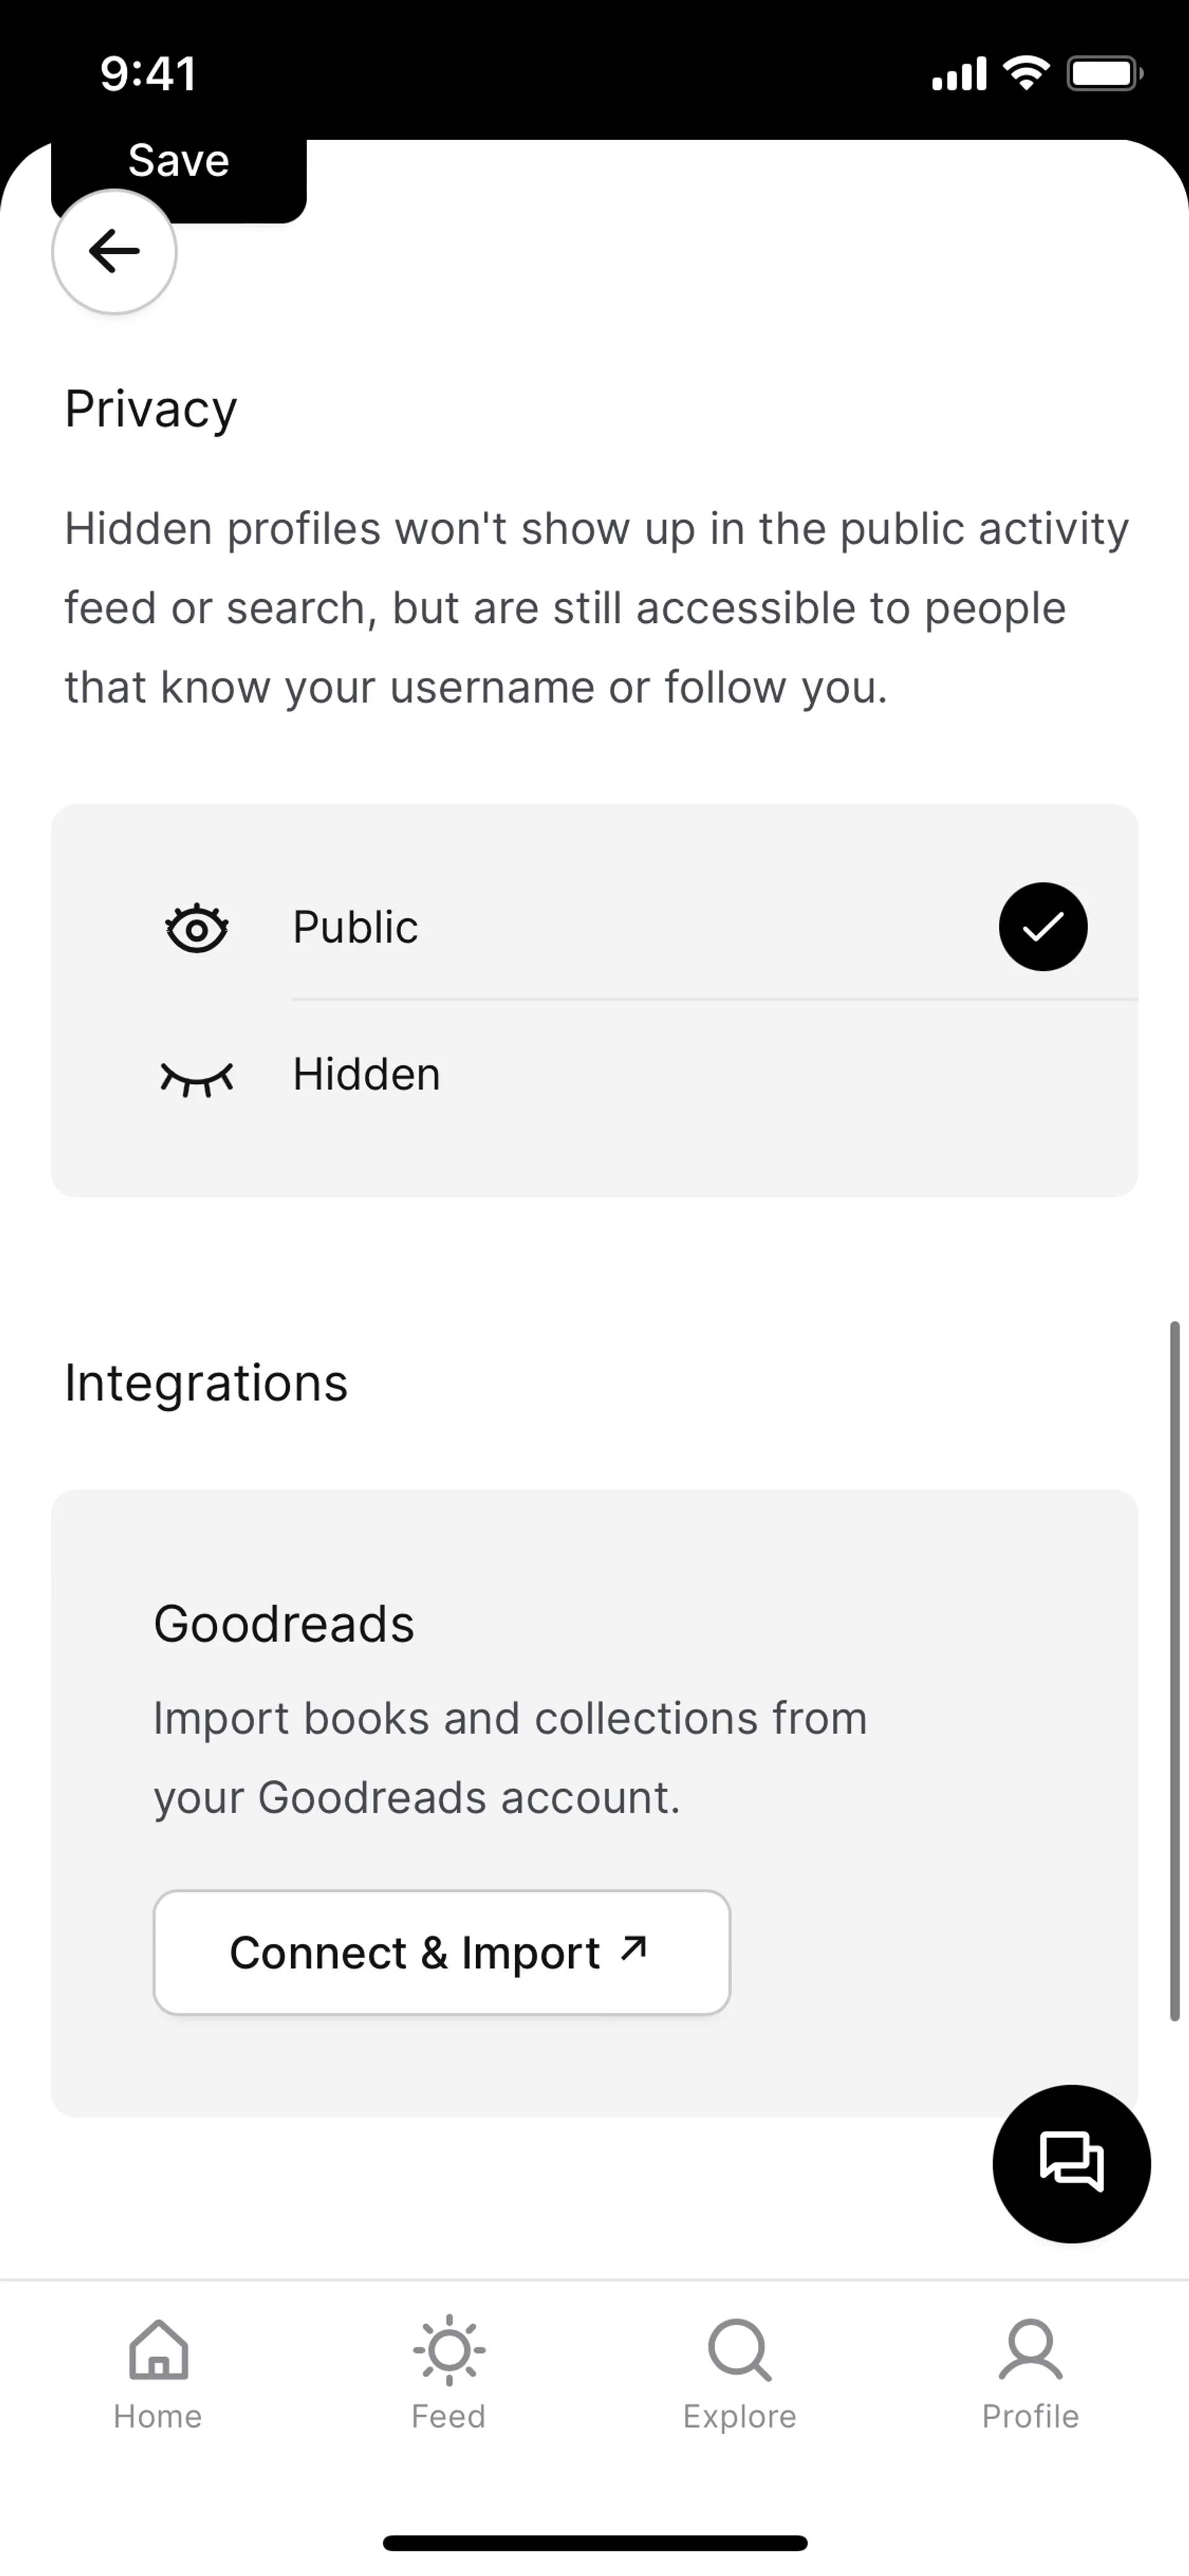Click the battery status icon
The width and height of the screenshot is (1189, 2576).
coord(1104,73)
